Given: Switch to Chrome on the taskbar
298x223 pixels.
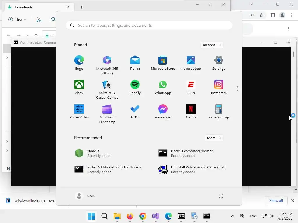Looking at the screenshot, I should [x=143, y=216].
